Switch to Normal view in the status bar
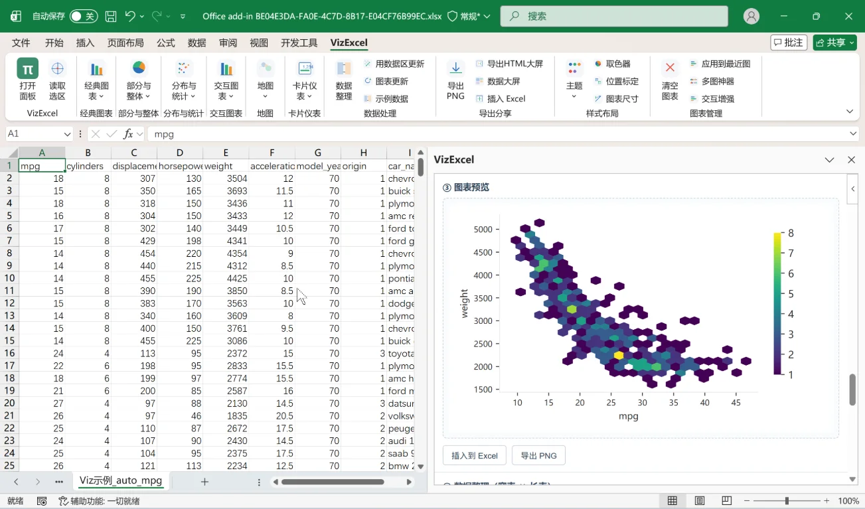Image resolution: width=865 pixels, height=509 pixels. coord(672,501)
